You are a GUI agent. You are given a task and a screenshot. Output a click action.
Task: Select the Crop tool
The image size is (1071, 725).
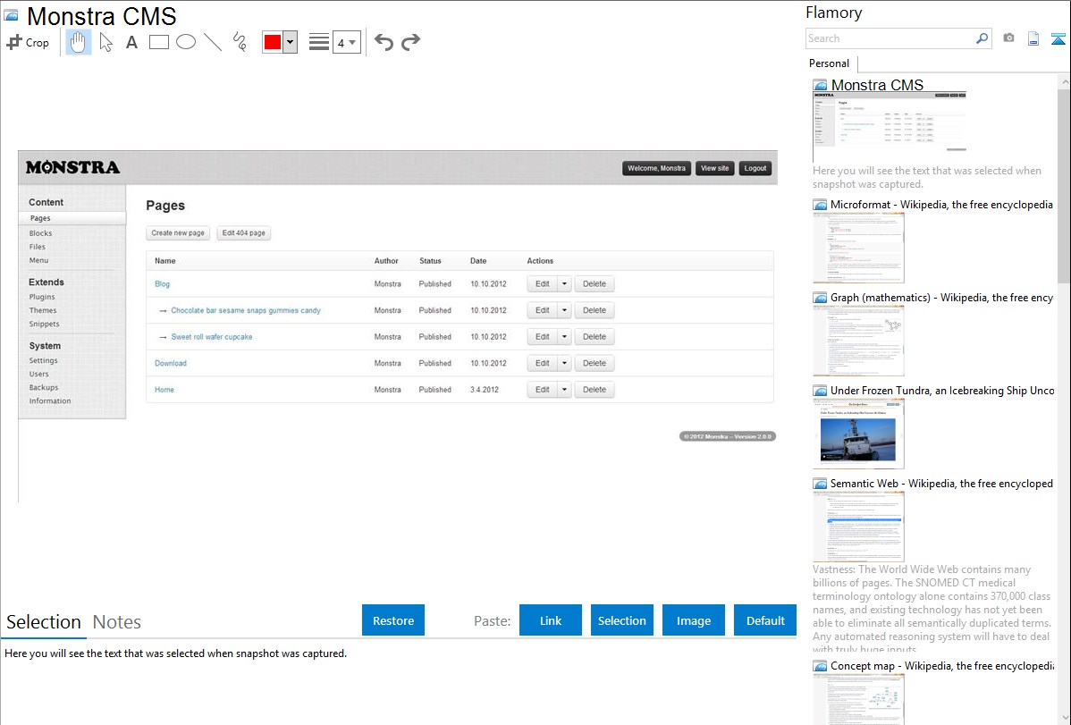[x=28, y=42]
